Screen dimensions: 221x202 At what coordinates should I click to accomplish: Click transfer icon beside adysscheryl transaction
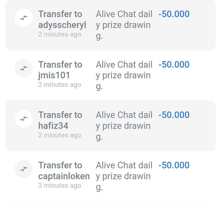pos(24,18)
